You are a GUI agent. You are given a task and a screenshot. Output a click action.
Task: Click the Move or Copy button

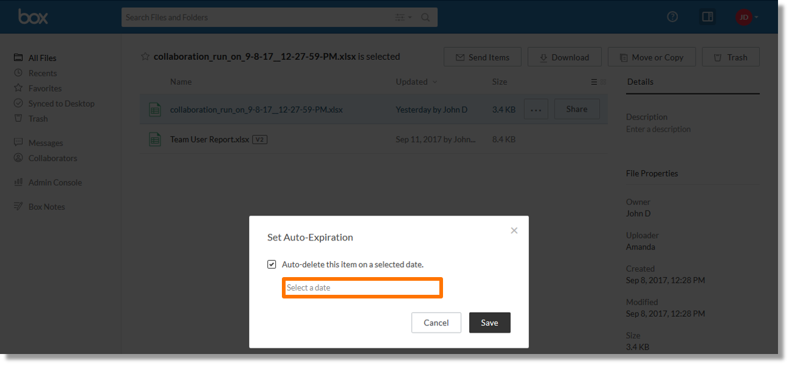tap(652, 57)
